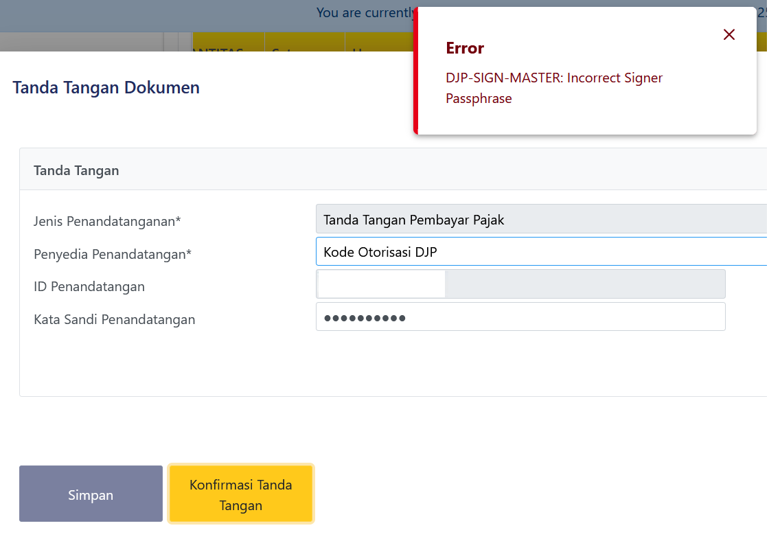Click the Jenis Penandatanganan field
Image resolution: width=769 pixels, height=541 pixels.
coord(542,219)
